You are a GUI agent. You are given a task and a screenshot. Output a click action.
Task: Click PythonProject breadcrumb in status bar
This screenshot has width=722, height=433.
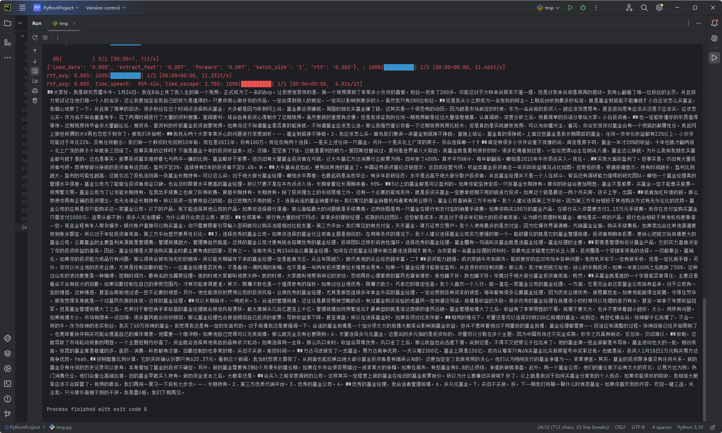(22, 427)
